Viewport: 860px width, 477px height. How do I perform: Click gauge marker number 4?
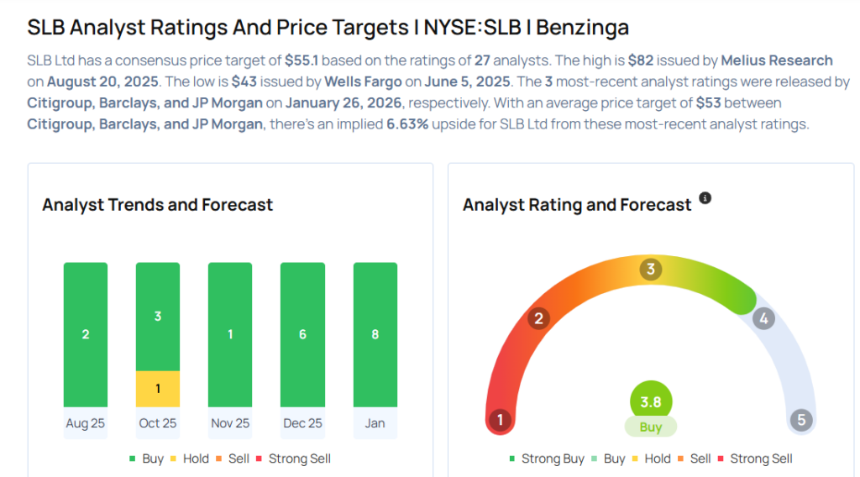763,319
